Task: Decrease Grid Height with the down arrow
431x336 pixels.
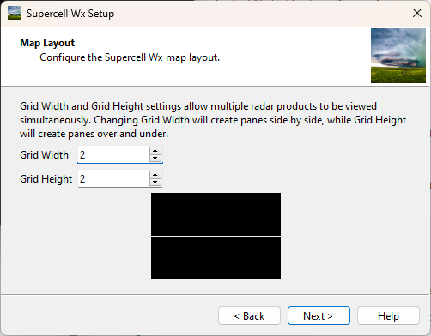Action: pos(155,182)
